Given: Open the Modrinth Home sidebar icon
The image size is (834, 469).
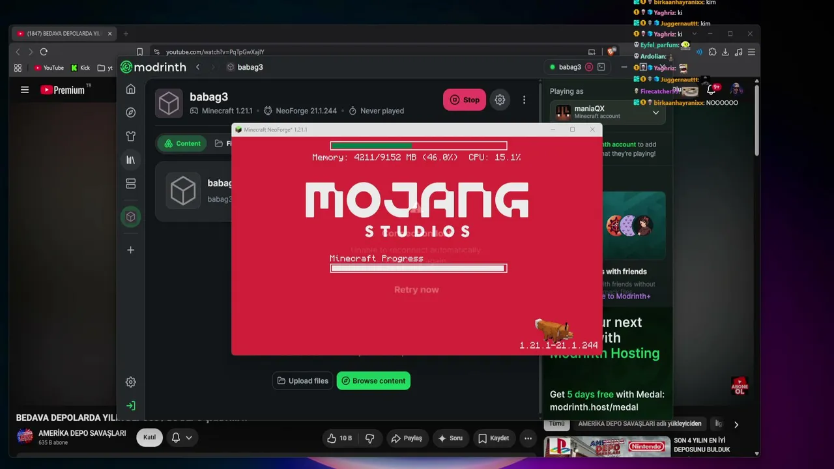Looking at the screenshot, I should pyautogui.click(x=131, y=89).
